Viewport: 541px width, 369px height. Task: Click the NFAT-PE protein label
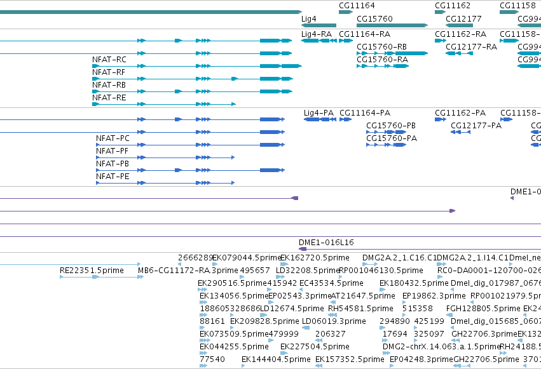113,177
